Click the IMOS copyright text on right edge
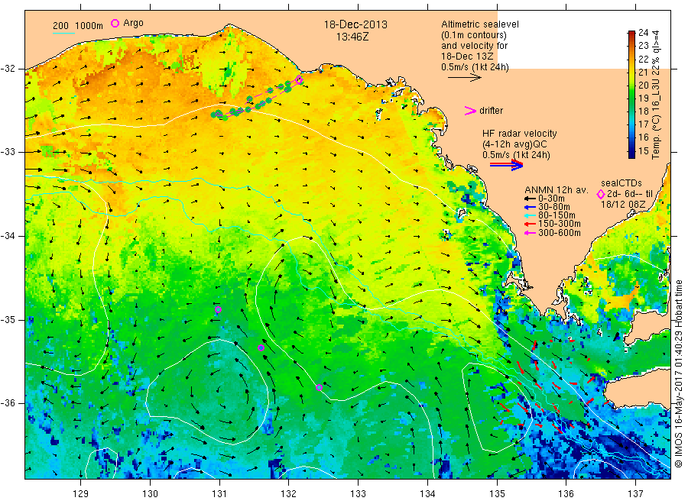Image resolution: width=688 pixels, height=504 pixels. (x=678, y=373)
